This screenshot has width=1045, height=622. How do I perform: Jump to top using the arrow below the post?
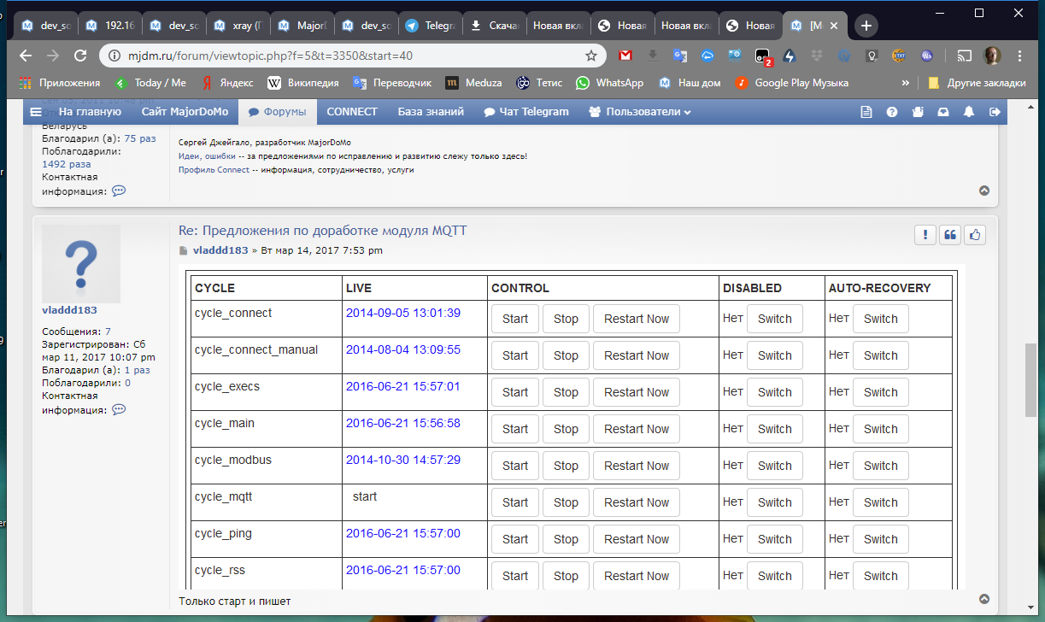coord(984,600)
